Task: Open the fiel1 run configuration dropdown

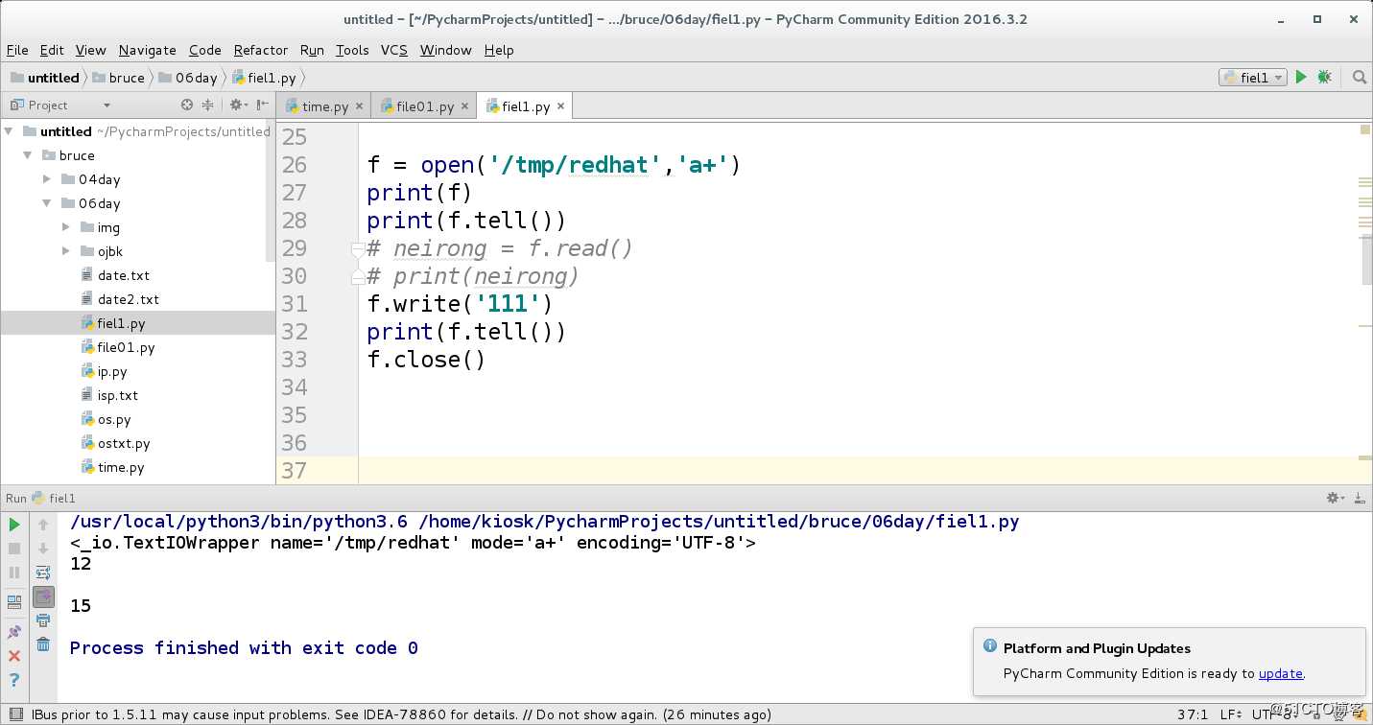Action: point(1253,78)
